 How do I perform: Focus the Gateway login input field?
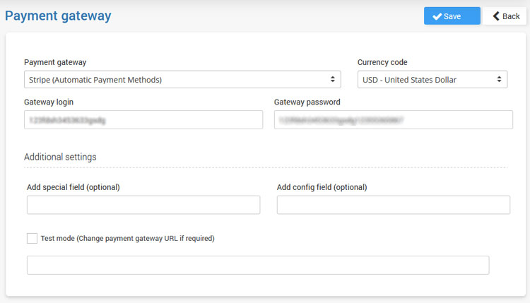143,120
